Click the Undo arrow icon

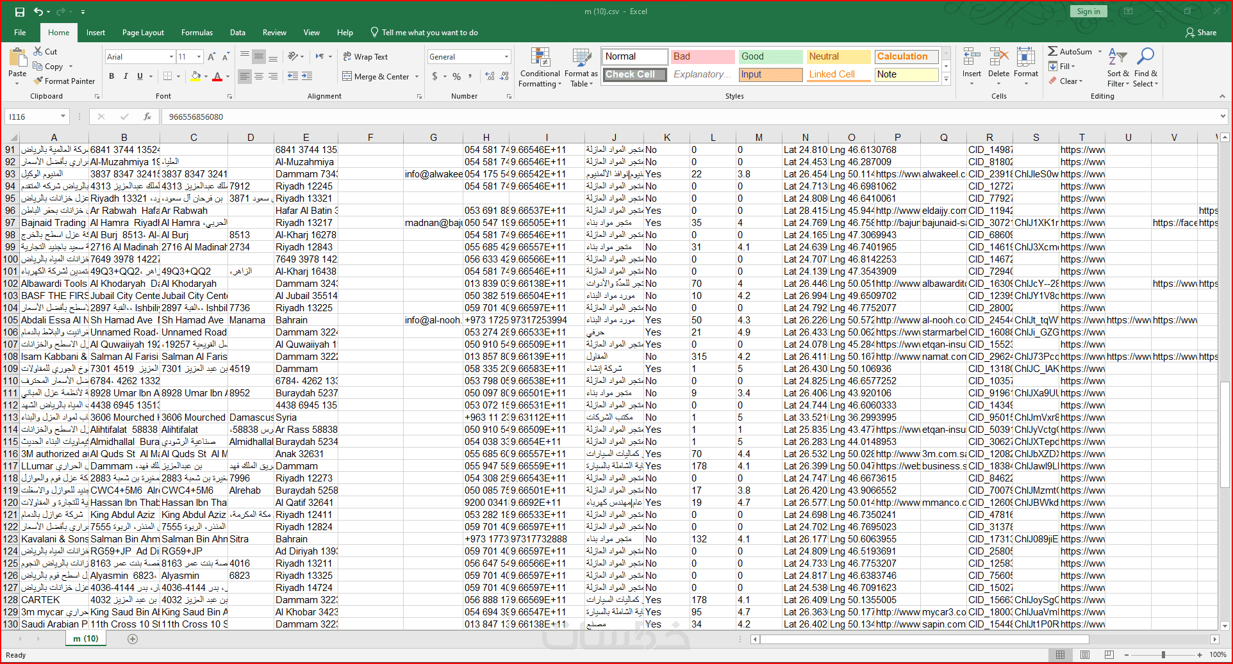click(38, 12)
